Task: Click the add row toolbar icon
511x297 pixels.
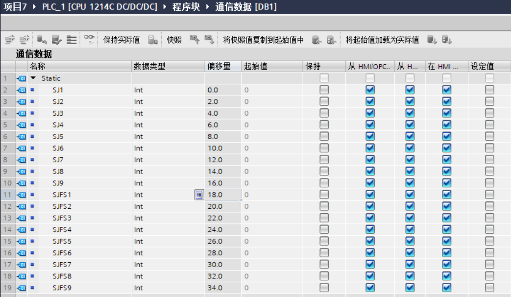Action: [24, 40]
